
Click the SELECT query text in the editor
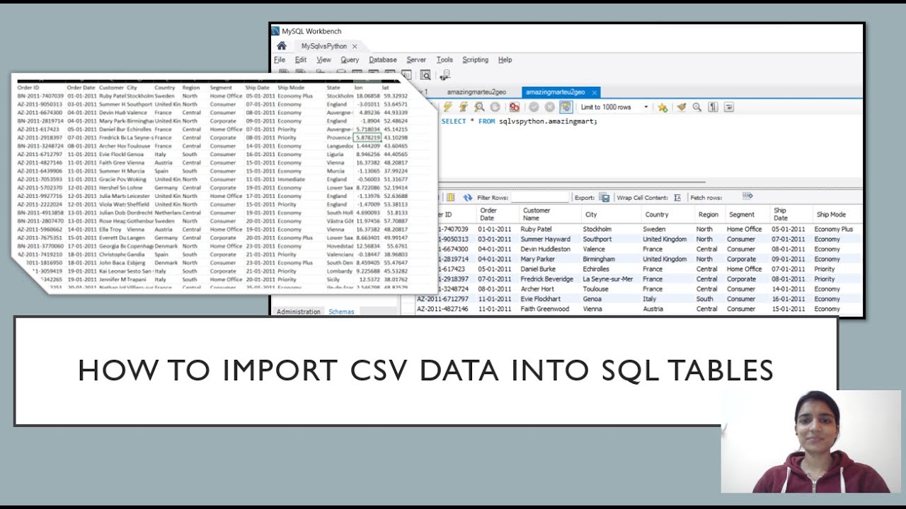tap(519, 122)
